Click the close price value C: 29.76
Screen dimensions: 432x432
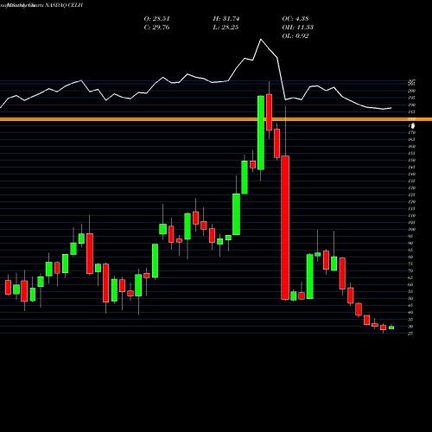[x=156, y=28]
